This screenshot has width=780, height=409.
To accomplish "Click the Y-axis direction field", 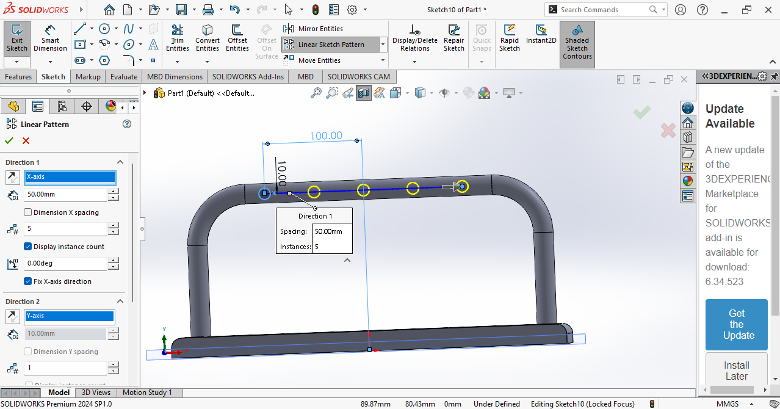I will point(69,316).
